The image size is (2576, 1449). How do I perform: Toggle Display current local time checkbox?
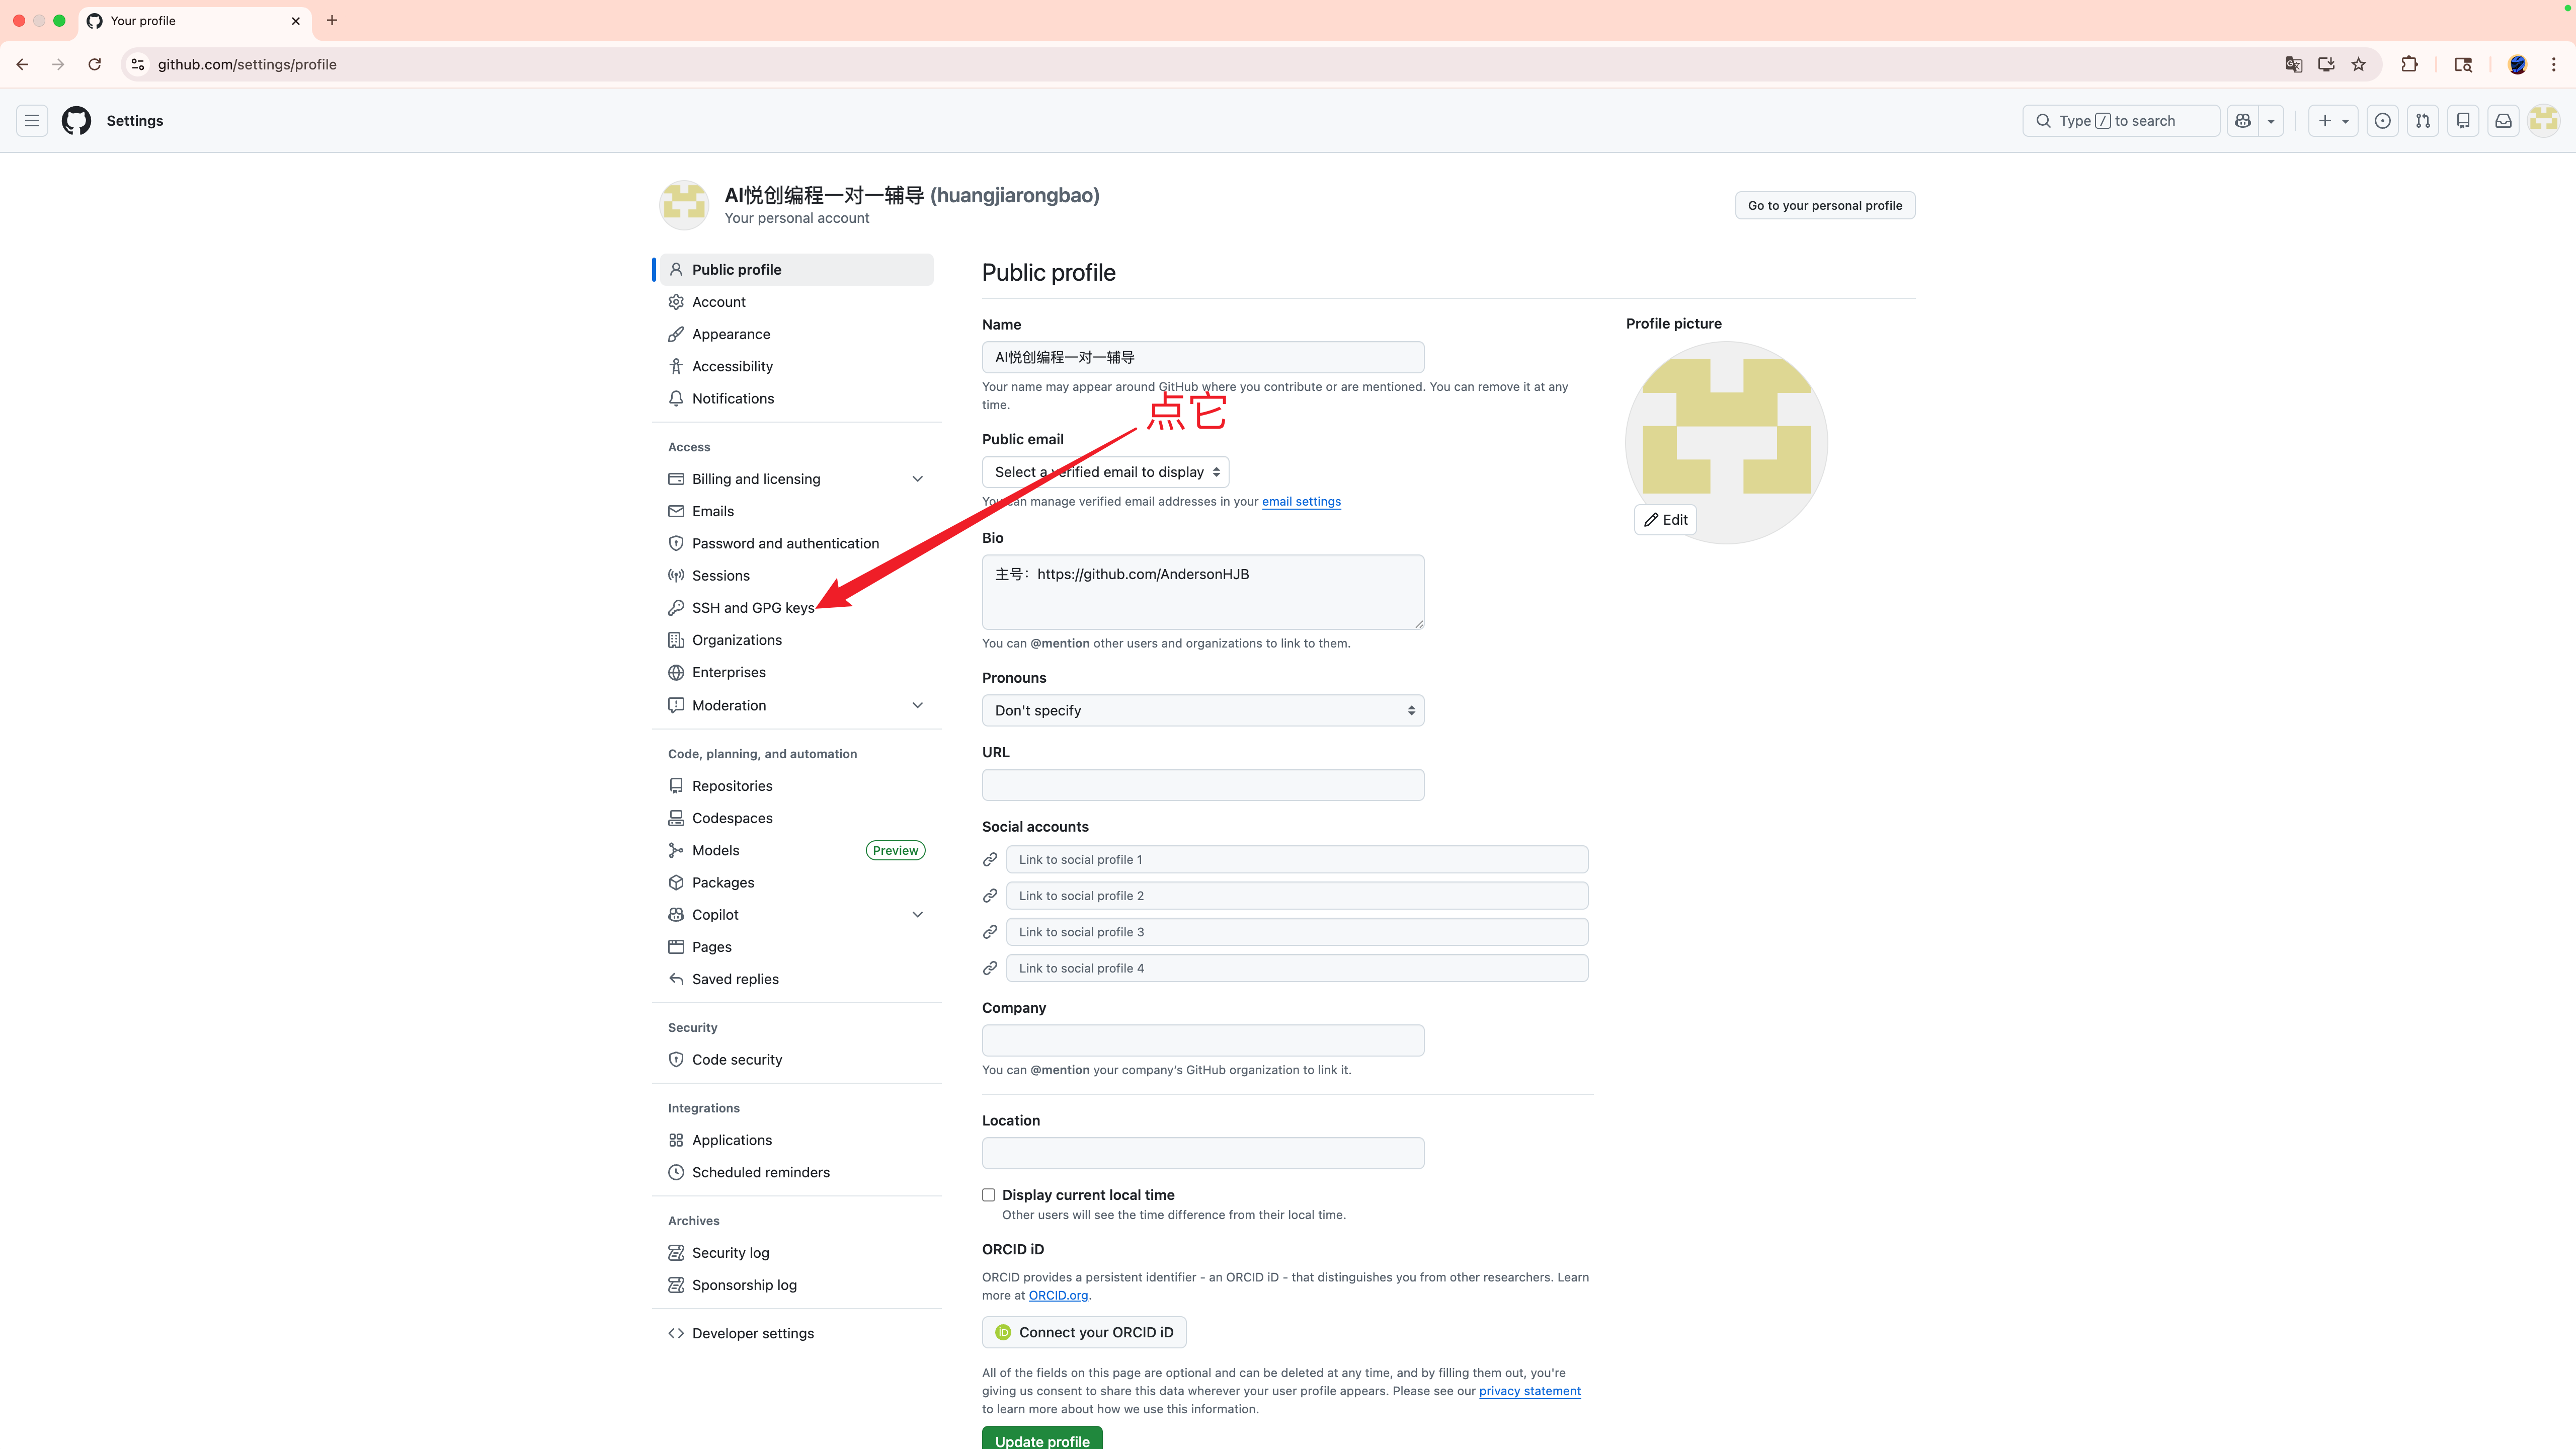[989, 1195]
